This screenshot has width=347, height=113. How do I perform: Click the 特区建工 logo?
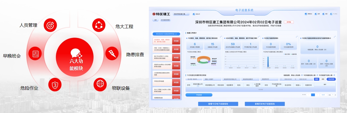(161, 14)
